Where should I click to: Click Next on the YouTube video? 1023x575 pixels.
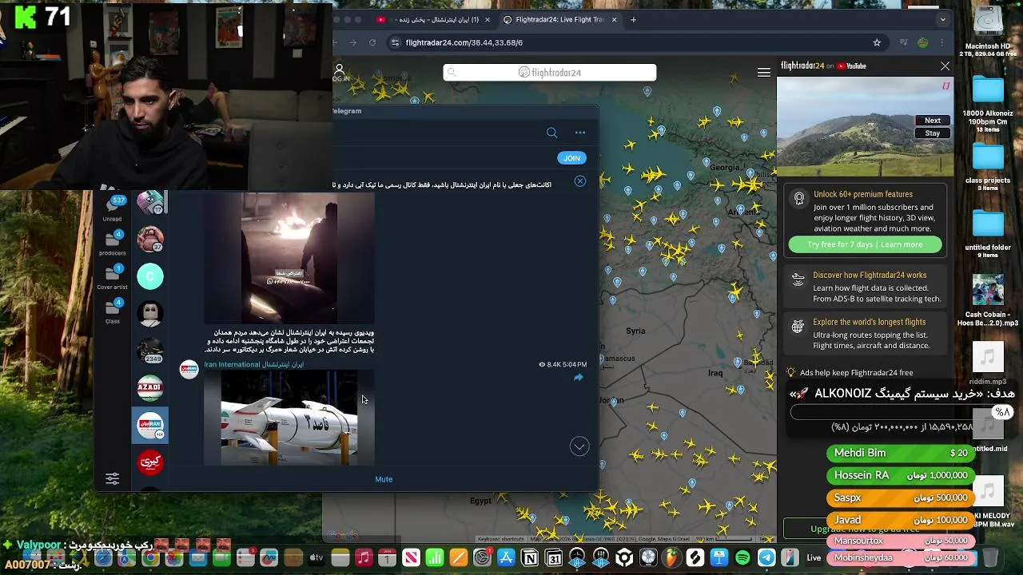tap(933, 121)
